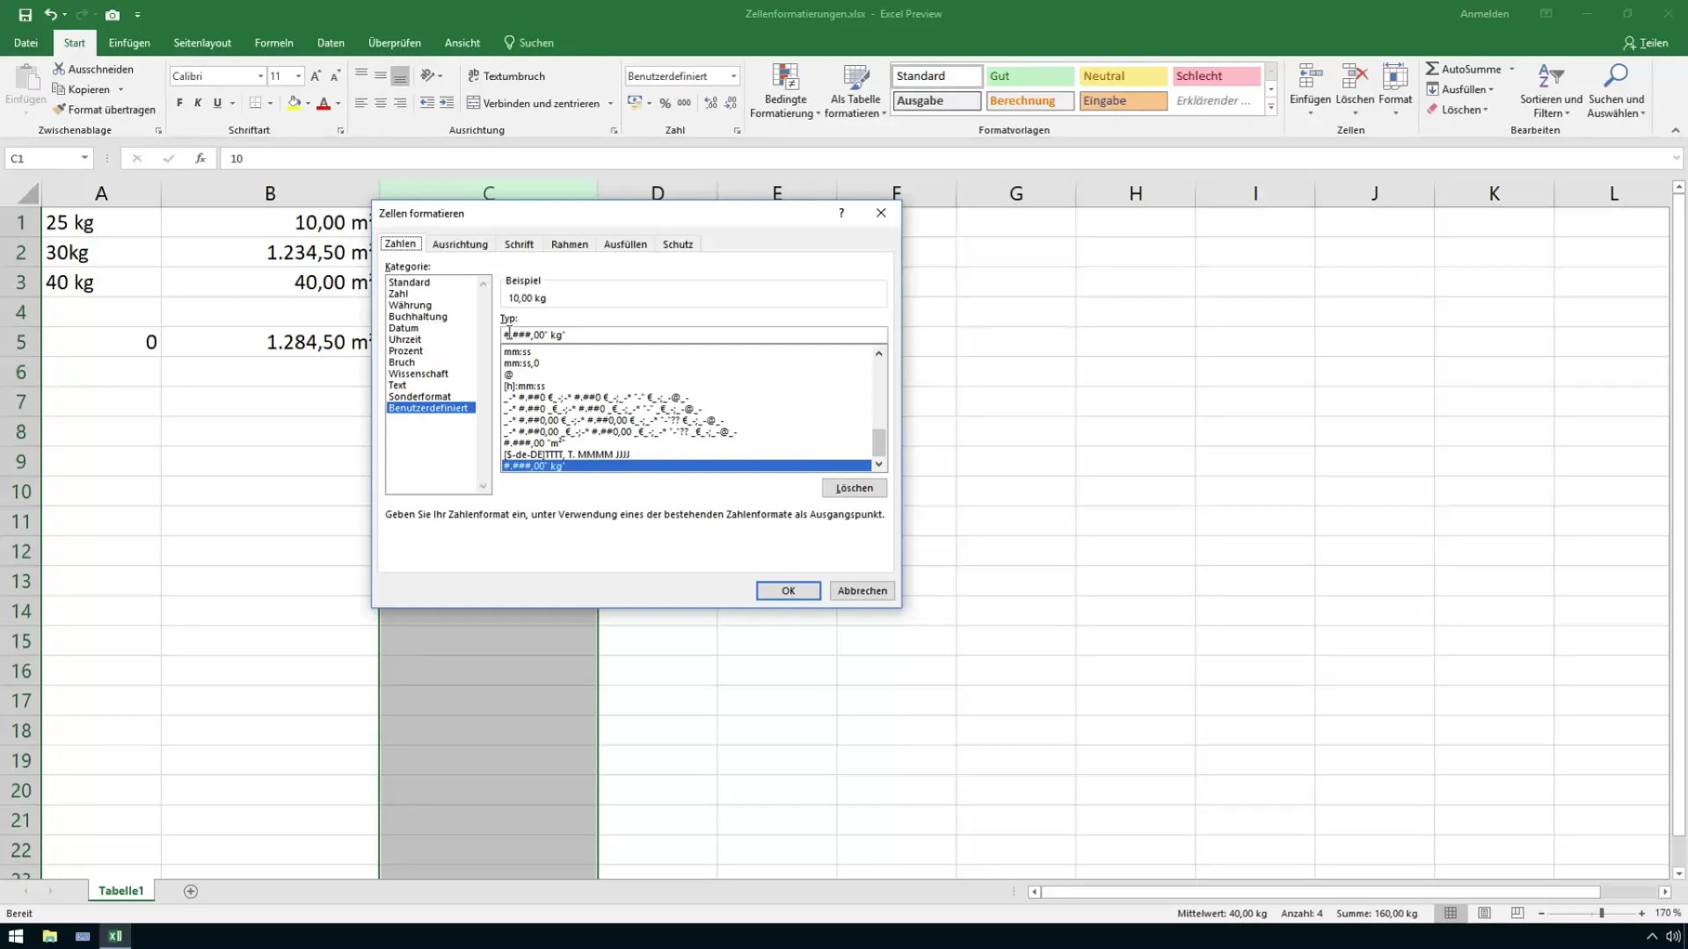Toggle bold formatting (F)
Screen dimensions: 1688x949
coord(179,103)
